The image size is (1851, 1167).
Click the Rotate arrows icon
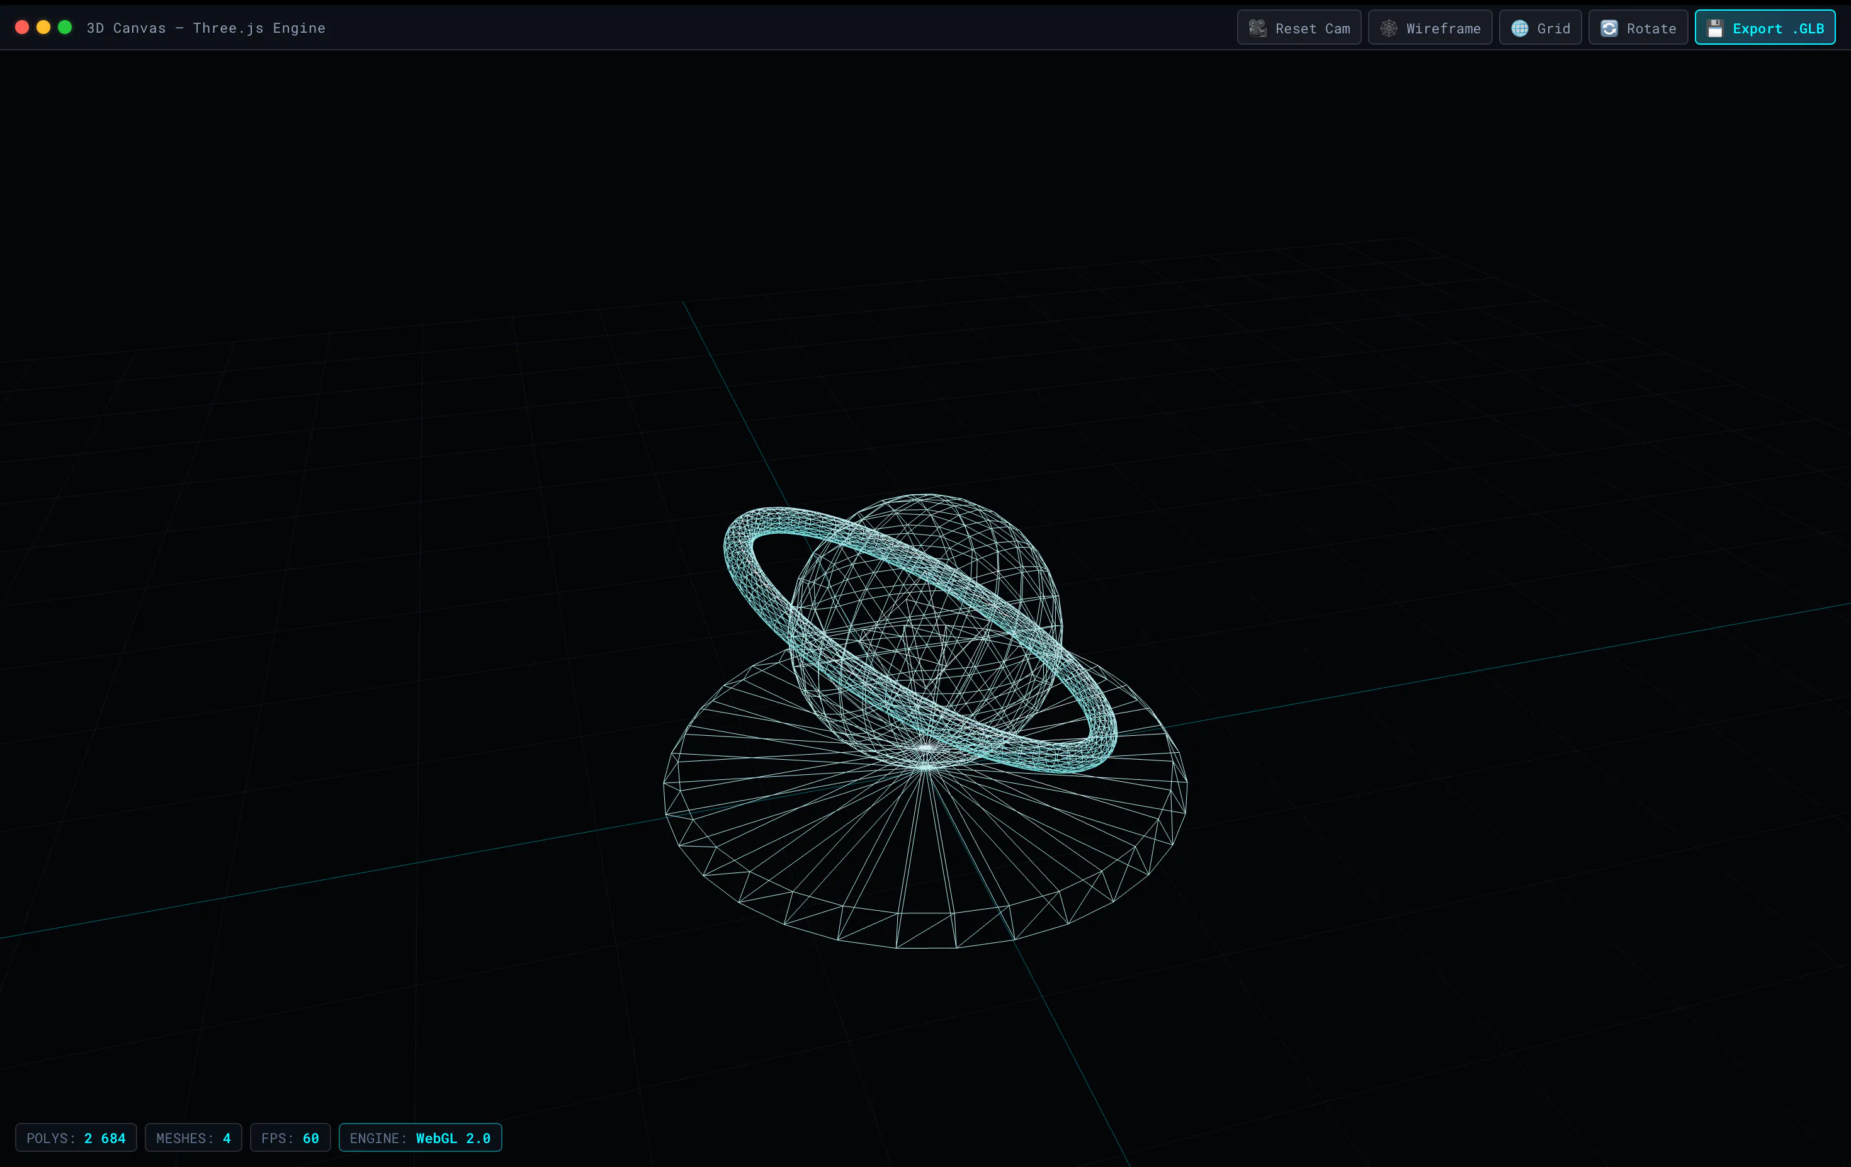[1609, 28]
